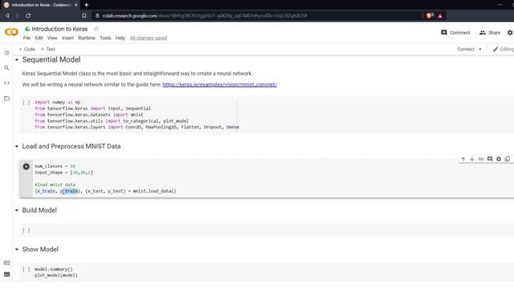Open the Tools menu
The height and width of the screenshot is (289, 514).
(105, 38)
